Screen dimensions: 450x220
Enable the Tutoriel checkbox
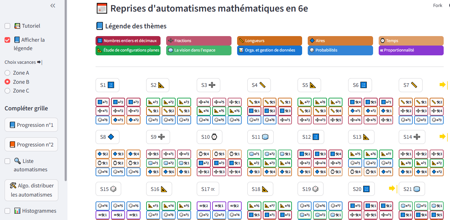(7, 26)
